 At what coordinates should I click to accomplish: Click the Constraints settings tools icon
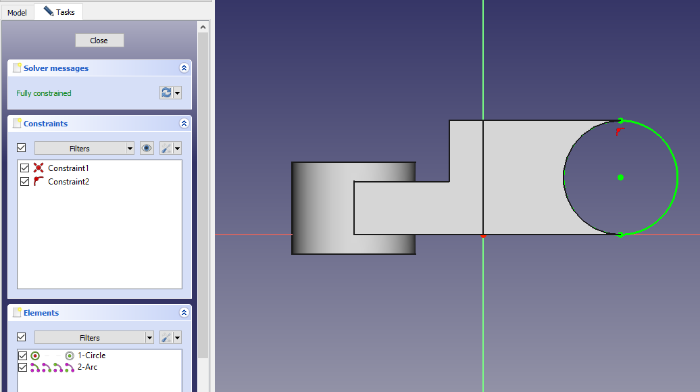tap(166, 148)
